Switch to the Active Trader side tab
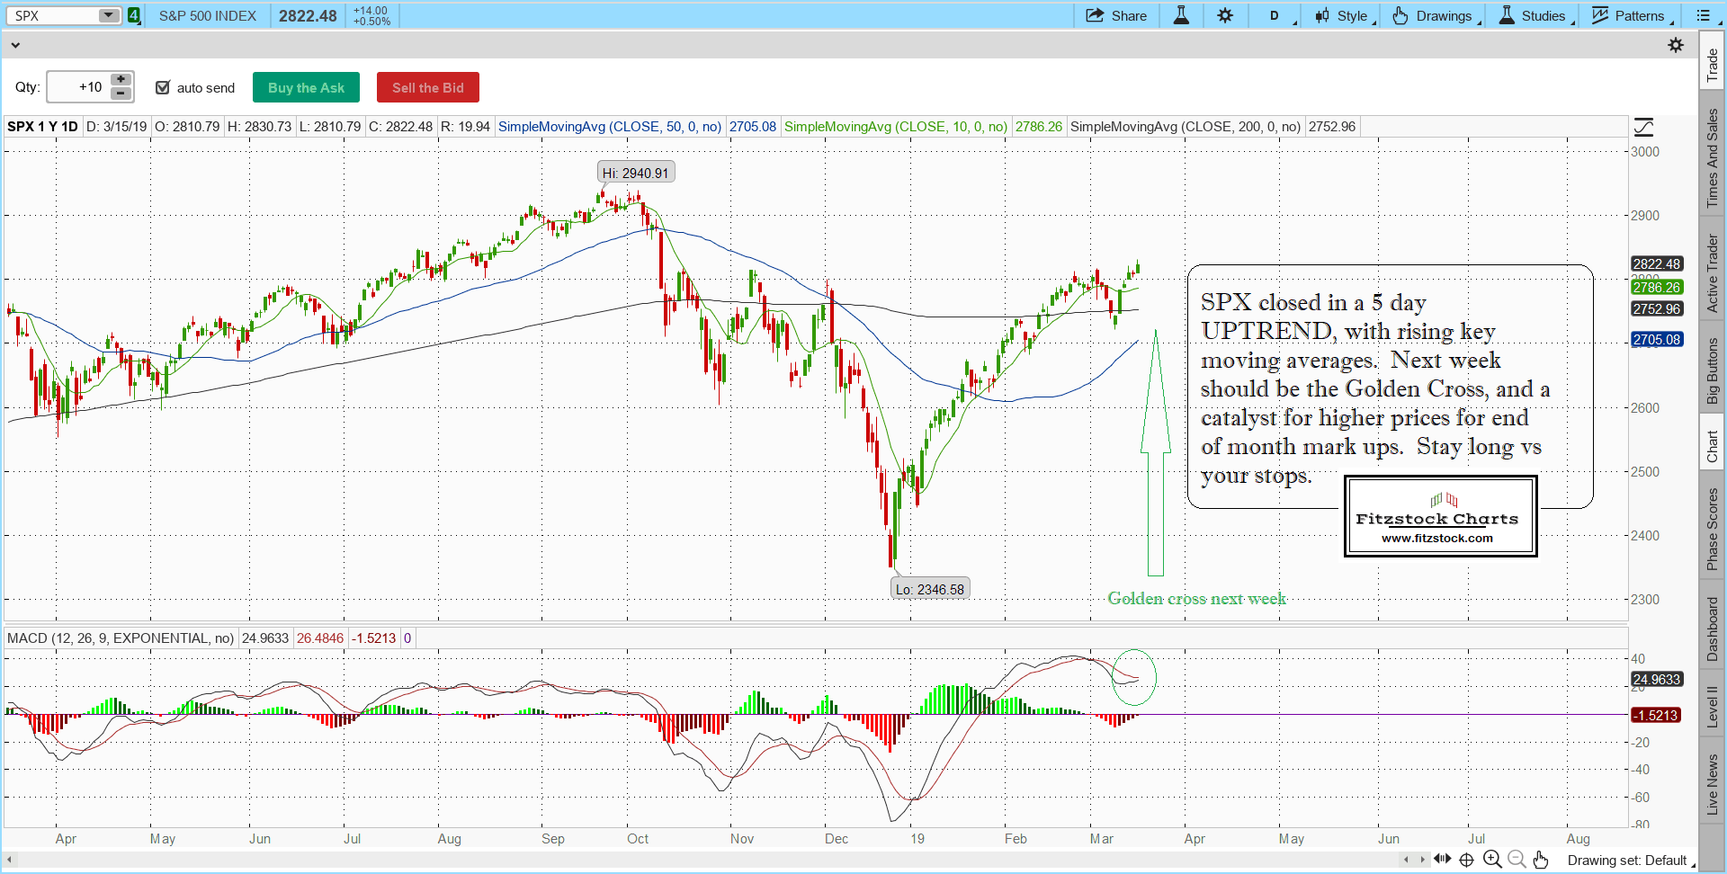This screenshot has height=874, width=1727. pos(1713,272)
